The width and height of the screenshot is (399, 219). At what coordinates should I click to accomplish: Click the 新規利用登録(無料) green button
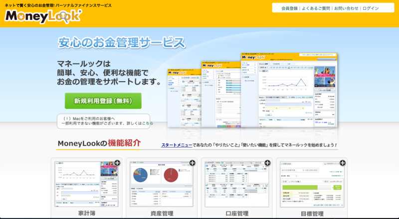tap(103, 101)
